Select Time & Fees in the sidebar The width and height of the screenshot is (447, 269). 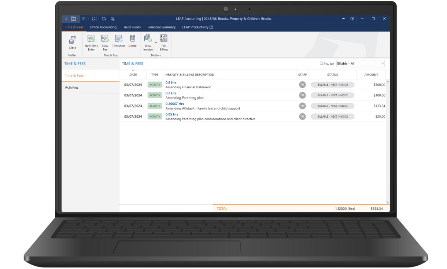tap(90, 75)
